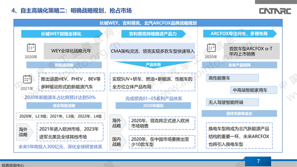The width and height of the screenshot is (297, 167).
Task: Click the 海外战略 arrow label under 吉利领克
Action: point(118,123)
